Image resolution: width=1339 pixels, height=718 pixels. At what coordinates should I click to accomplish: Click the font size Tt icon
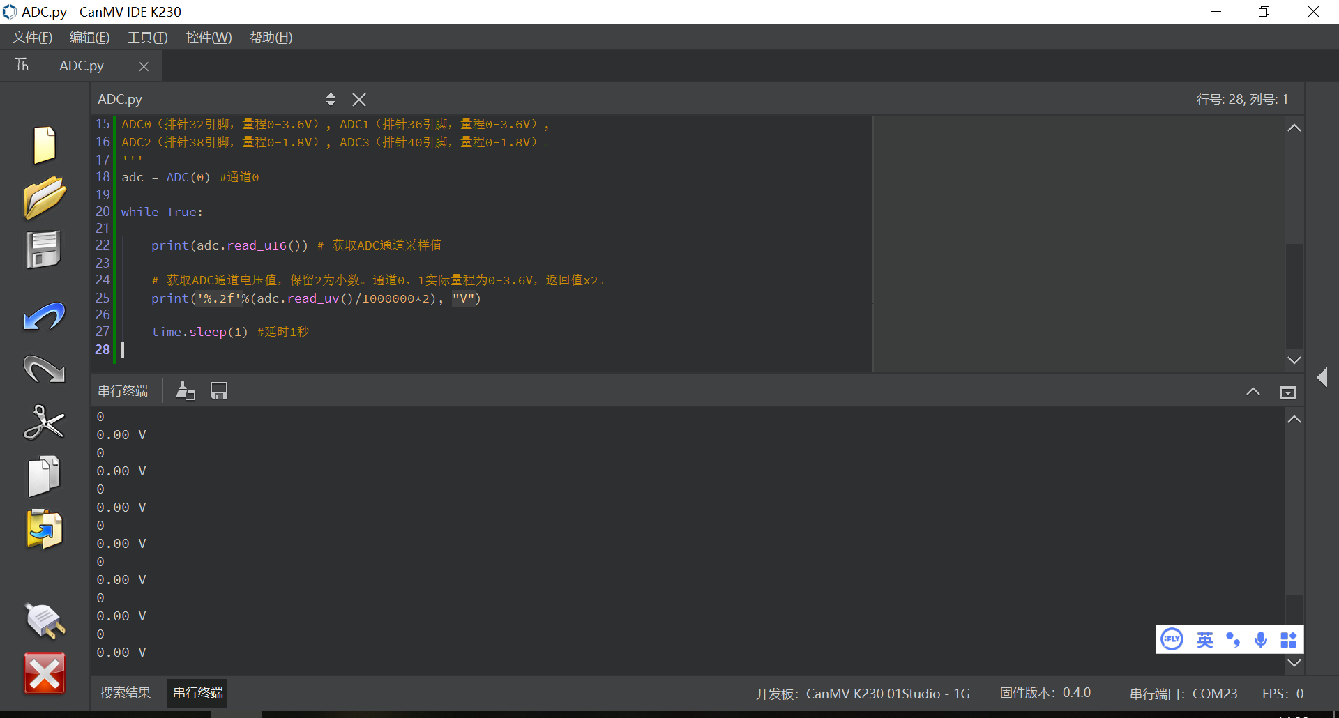coord(22,65)
